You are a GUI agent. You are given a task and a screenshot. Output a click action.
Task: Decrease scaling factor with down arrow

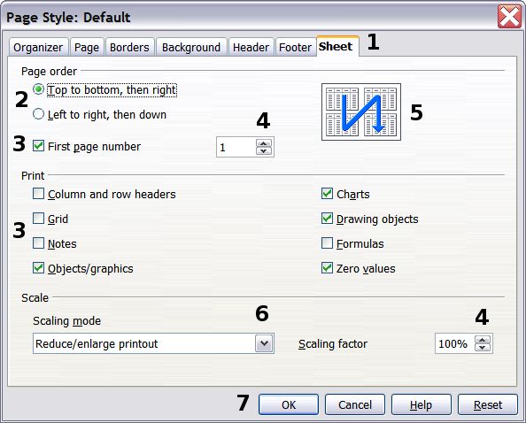pyautogui.click(x=483, y=347)
